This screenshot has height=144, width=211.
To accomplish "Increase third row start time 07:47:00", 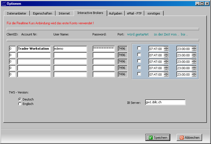I will pos(166,61).
